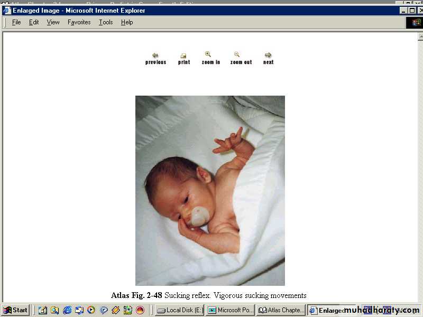Expand the Favorites menu
423x317 pixels.
pyautogui.click(x=79, y=22)
